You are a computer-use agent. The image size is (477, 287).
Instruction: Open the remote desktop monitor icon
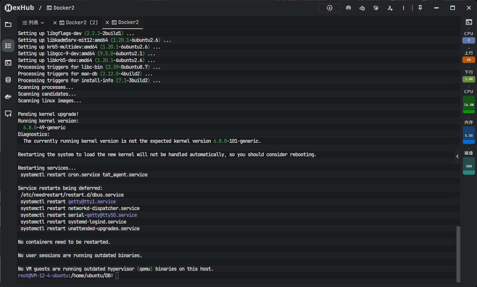tap(8, 114)
